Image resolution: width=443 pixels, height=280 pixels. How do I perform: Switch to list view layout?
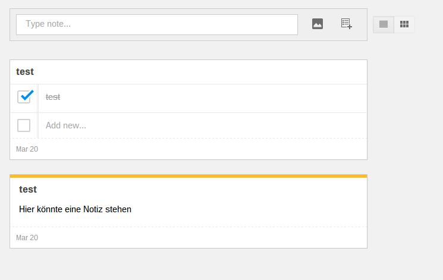click(384, 24)
